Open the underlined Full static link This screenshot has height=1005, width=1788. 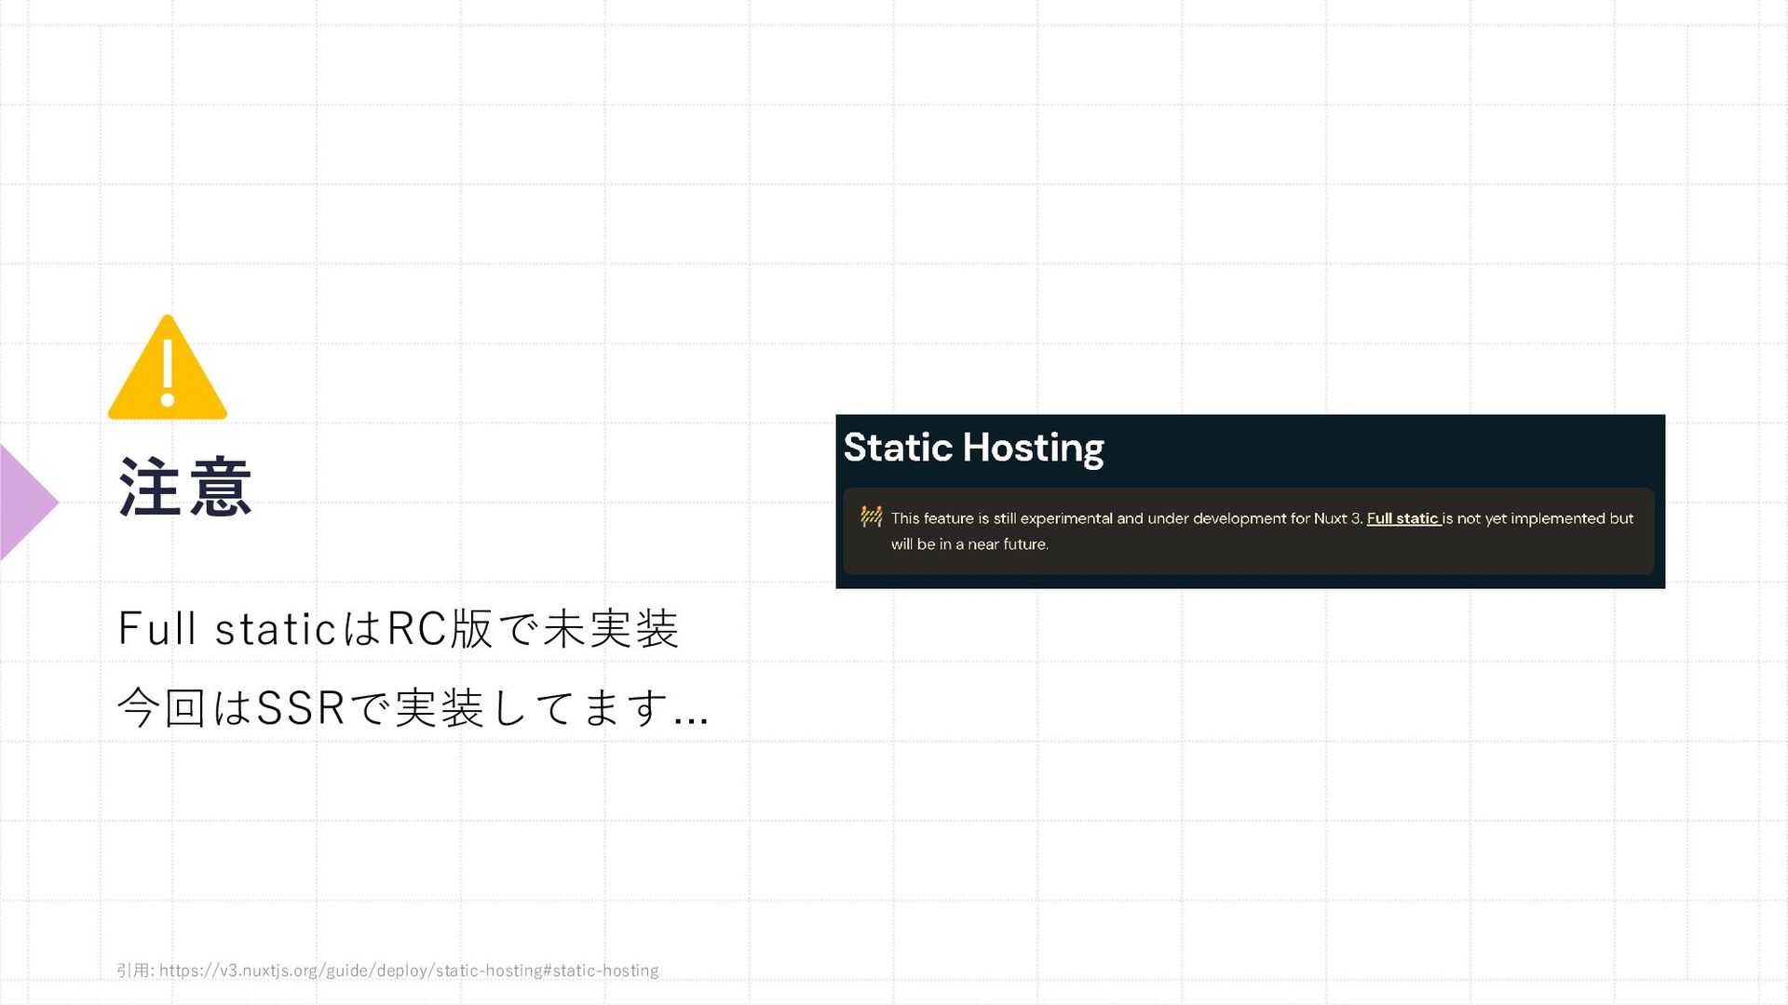(x=1403, y=518)
